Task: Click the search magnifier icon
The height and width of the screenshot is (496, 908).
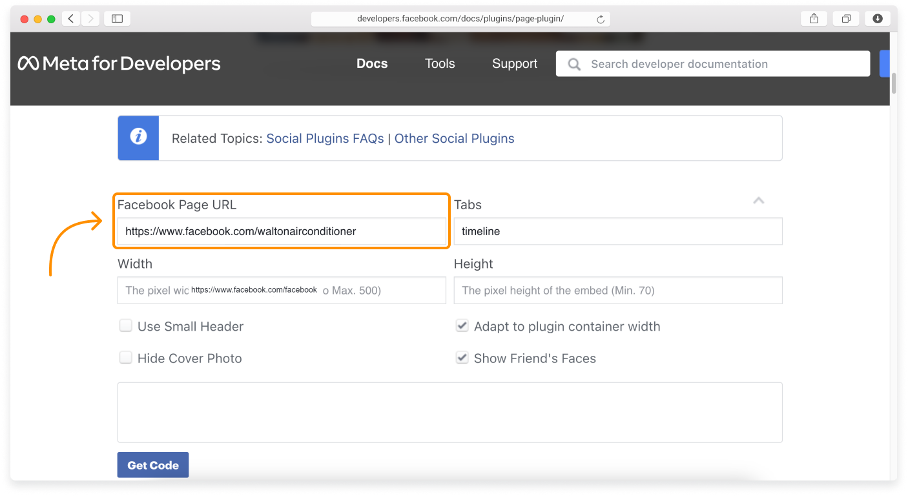Action: point(573,64)
